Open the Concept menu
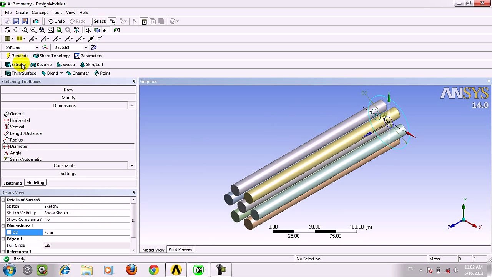This screenshot has width=492, height=277. tap(40, 13)
